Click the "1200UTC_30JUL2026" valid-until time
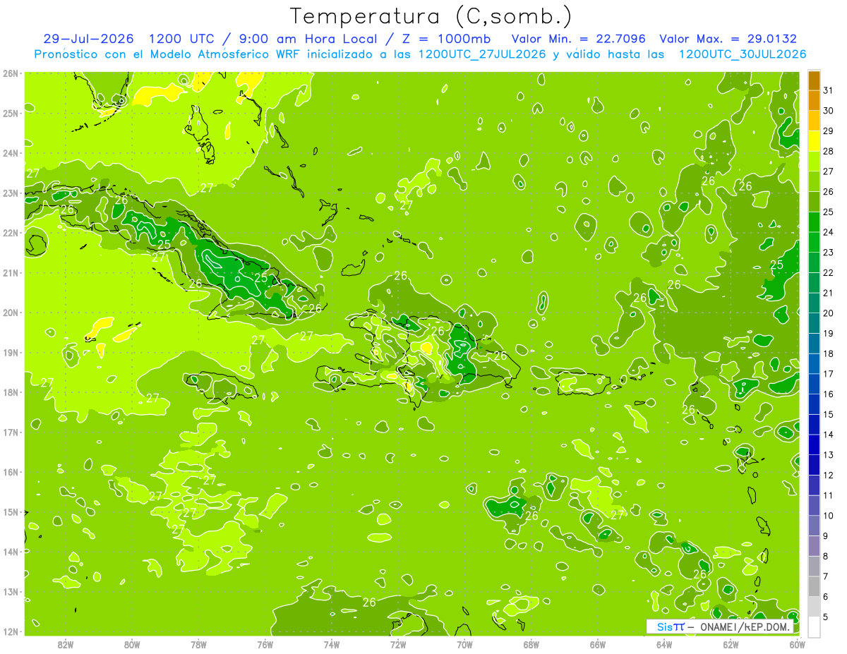The image size is (847, 654). (x=742, y=54)
